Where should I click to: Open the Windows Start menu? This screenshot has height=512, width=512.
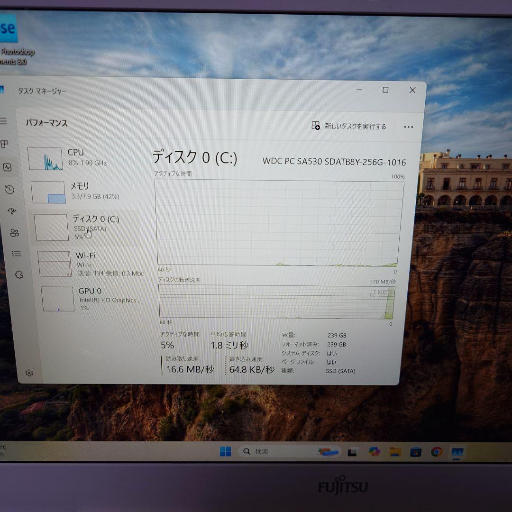click(x=226, y=451)
